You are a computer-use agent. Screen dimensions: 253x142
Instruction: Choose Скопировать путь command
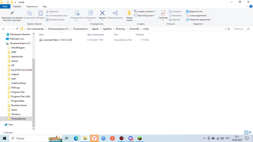[57, 16]
